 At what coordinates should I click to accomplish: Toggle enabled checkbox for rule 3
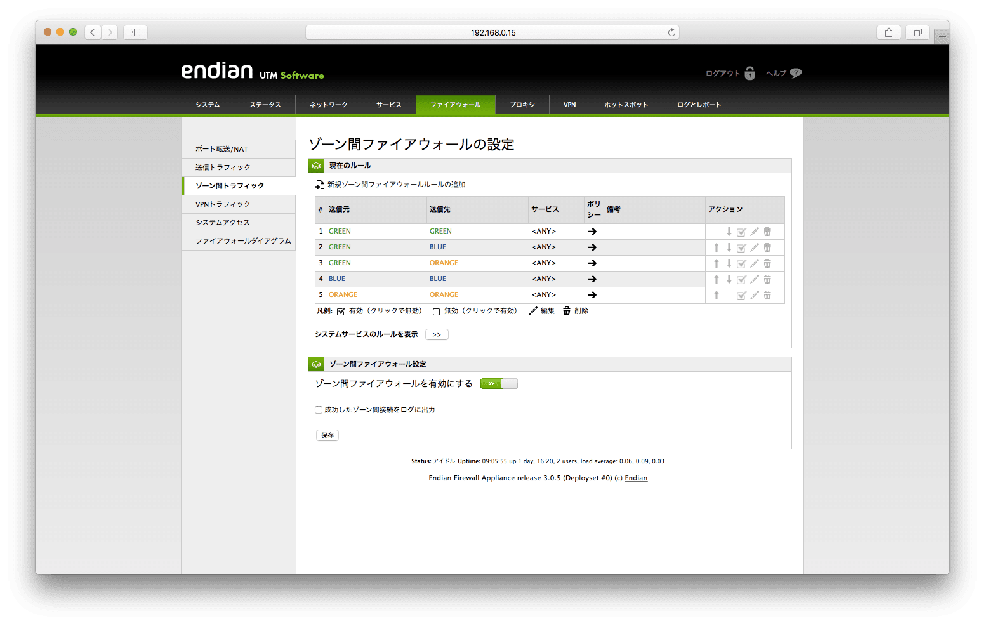pyautogui.click(x=741, y=264)
